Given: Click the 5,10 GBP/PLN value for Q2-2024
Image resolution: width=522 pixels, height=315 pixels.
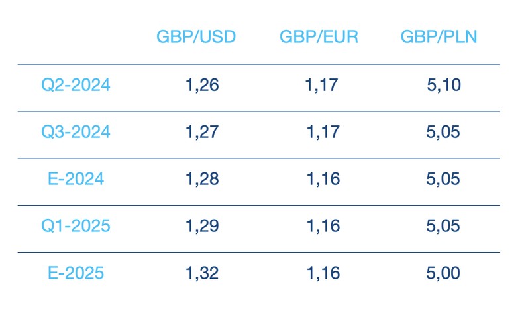Looking at the screenshot, I should tap(444, 85).
